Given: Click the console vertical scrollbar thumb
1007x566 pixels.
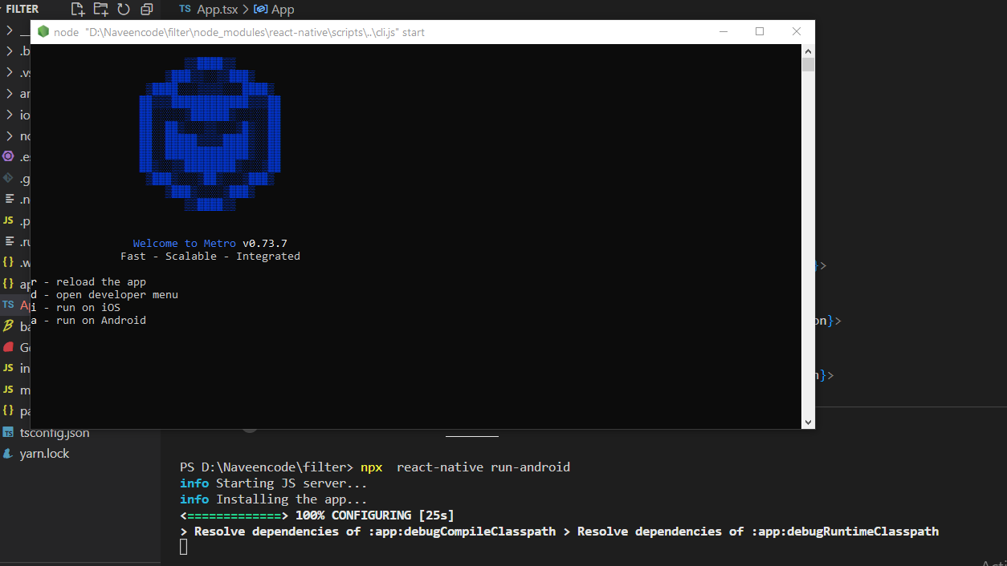Looking at the screenshot, I should pos(809,64).
